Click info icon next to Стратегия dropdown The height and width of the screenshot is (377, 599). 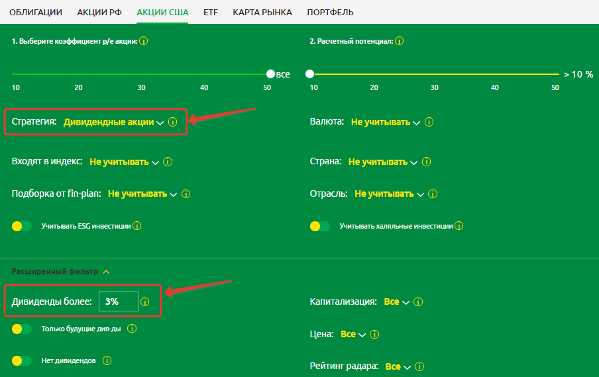[x=173, y=123]
